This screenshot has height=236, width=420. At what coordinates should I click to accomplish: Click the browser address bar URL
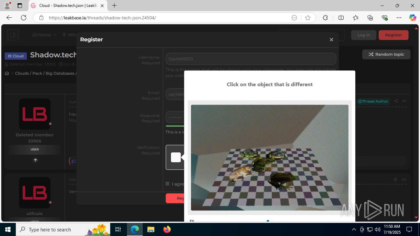[x=102, y=18]
